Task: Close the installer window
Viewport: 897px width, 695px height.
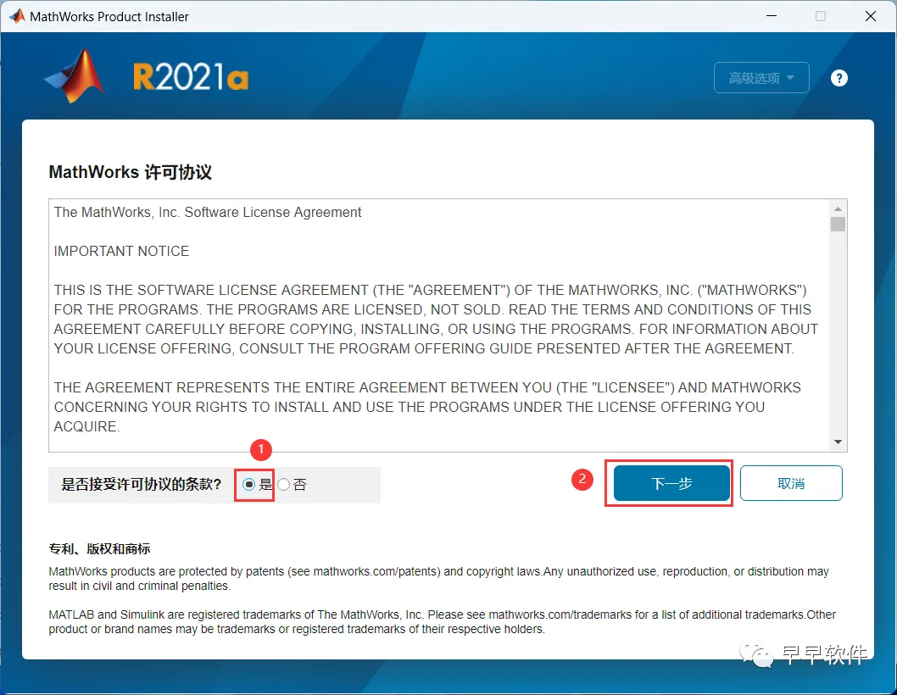Action: click(x=870, y=16)
